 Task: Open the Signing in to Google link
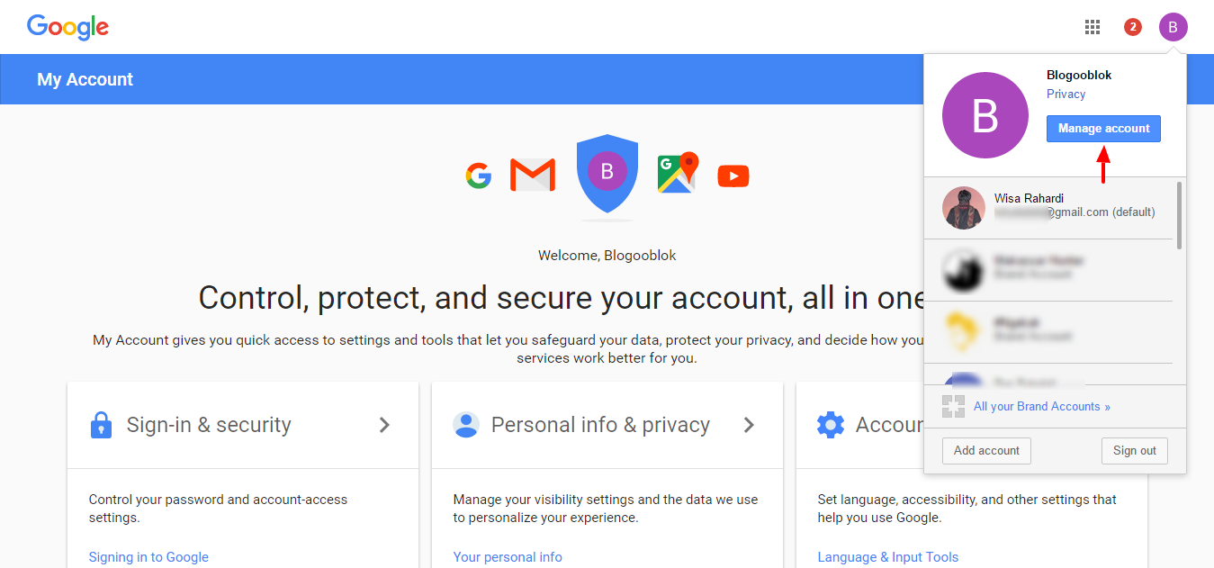tap(148, 557)
